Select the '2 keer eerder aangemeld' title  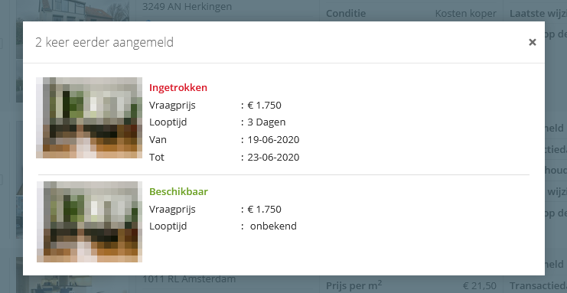click(x=104, y=42)
